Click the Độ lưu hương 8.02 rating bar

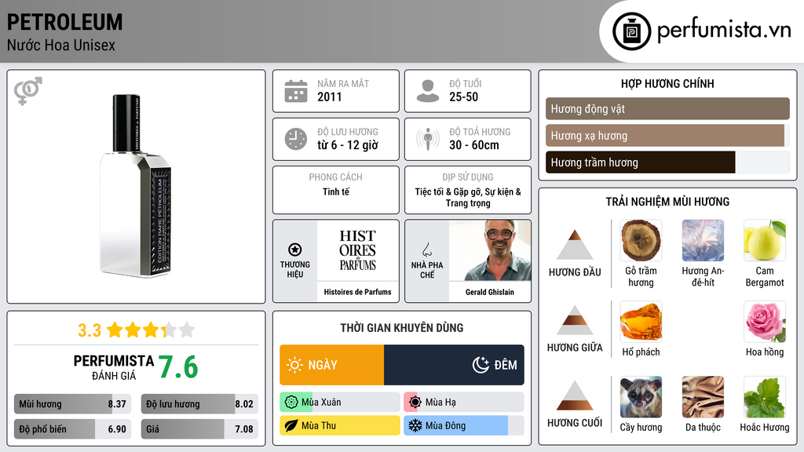pyautogui.click(x=199, y=404)
